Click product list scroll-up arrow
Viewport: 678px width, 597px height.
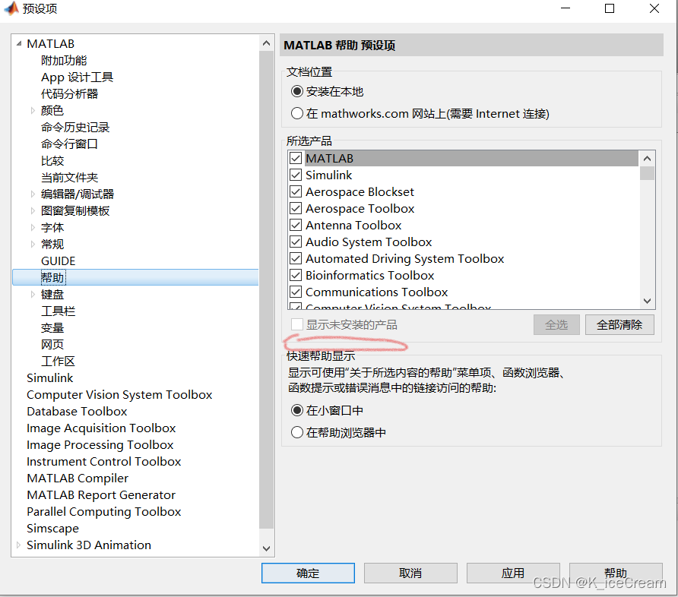coord(648,159)
